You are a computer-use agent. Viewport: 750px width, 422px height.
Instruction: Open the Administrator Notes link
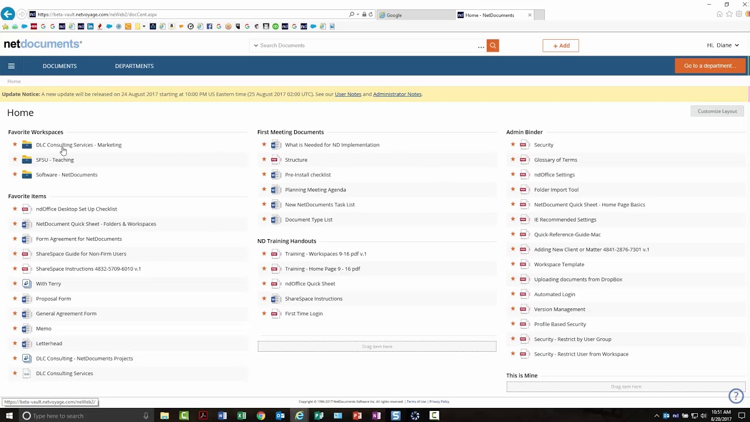[397, 94]
